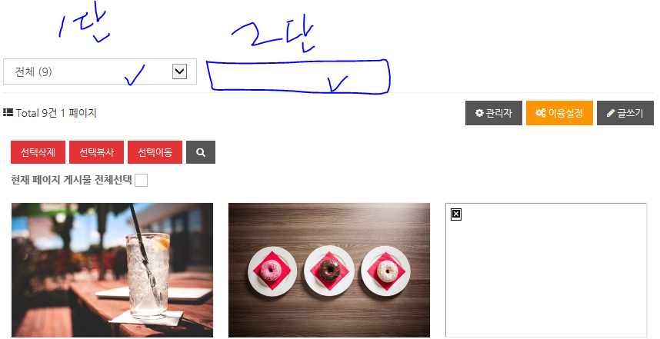The width and height of the screenshot is (660, 339).
Task: Expand the 전체 (9) dropdown arrow
Action: pos(180,71)
